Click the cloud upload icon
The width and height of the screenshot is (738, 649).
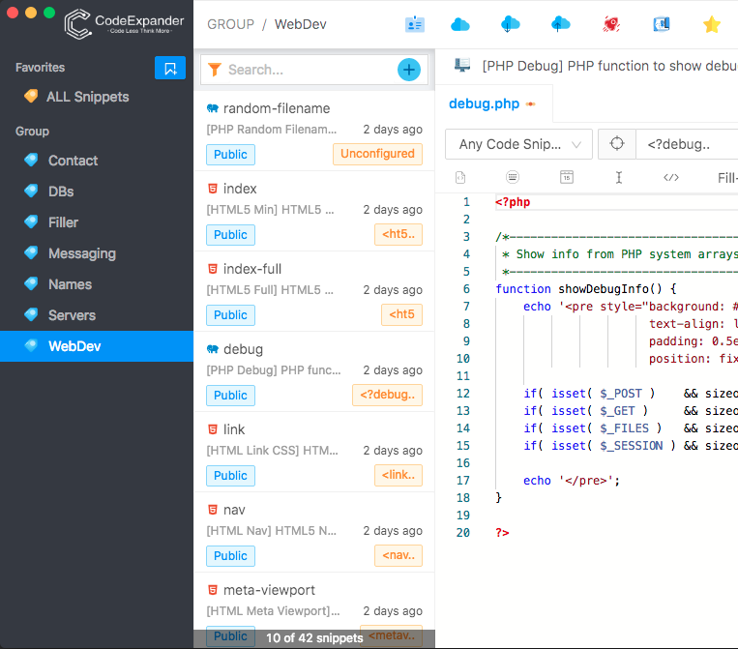[x=561, y=24]
